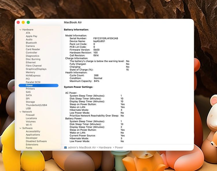Click the State of Charge value 15
This screenshot has width=217, height=171.
click(x=127, y=70)
